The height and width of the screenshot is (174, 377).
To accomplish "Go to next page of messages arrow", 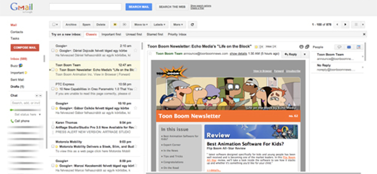I will [x=345, y=24].
